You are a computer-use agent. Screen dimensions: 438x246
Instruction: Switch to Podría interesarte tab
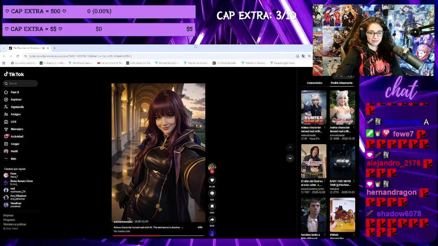tap(341, 83)
